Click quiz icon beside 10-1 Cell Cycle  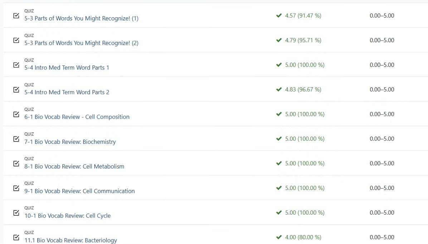point(16,213)
